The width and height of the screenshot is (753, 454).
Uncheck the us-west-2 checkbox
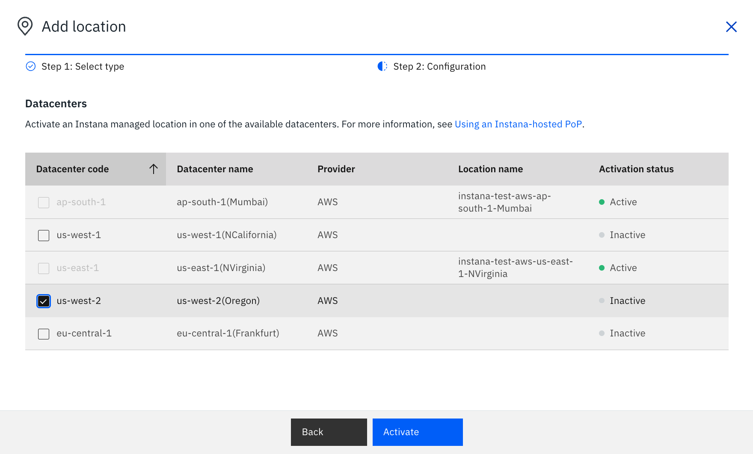point(44,301)
